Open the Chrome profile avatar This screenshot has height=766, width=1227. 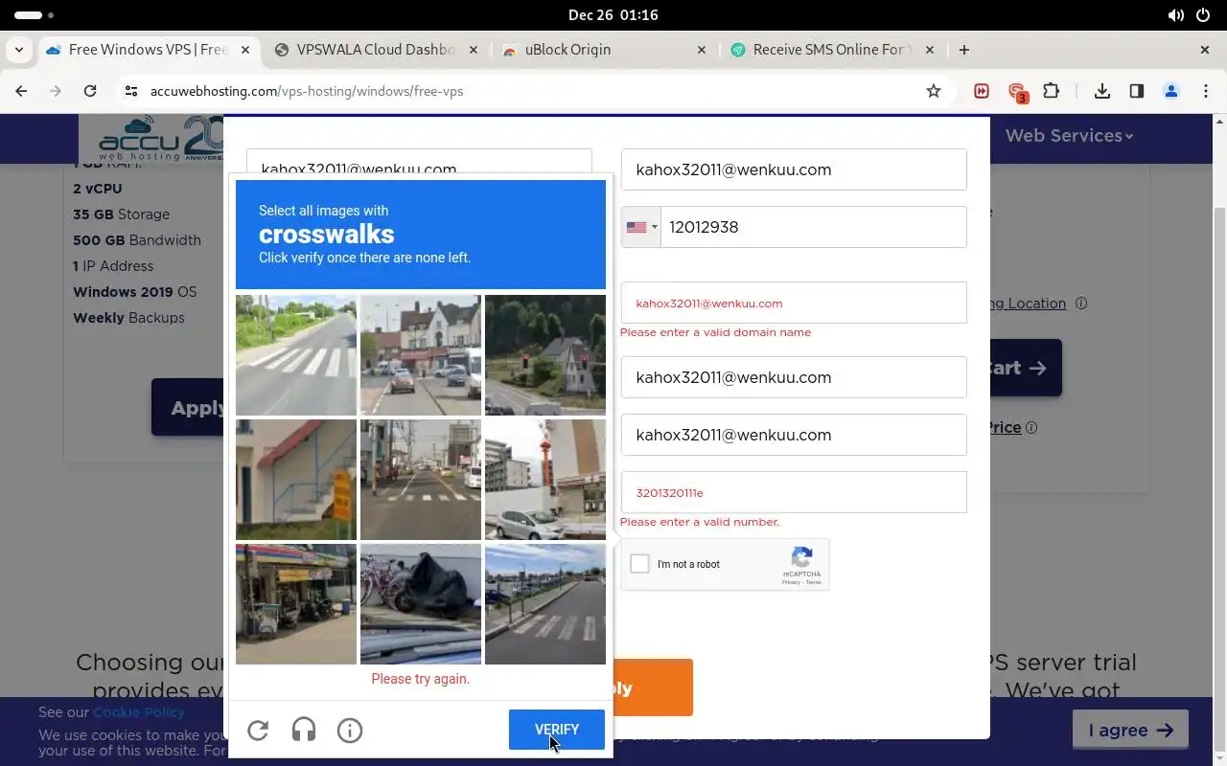point(1171,91)
